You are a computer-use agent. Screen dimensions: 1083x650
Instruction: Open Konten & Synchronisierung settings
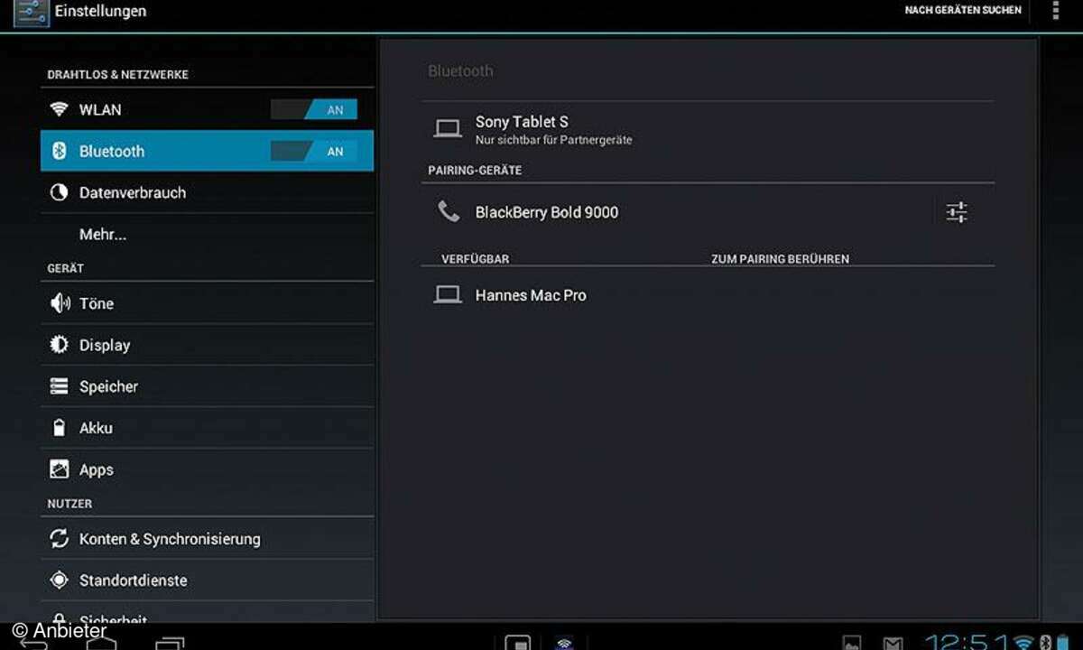(x=207, y=539)
